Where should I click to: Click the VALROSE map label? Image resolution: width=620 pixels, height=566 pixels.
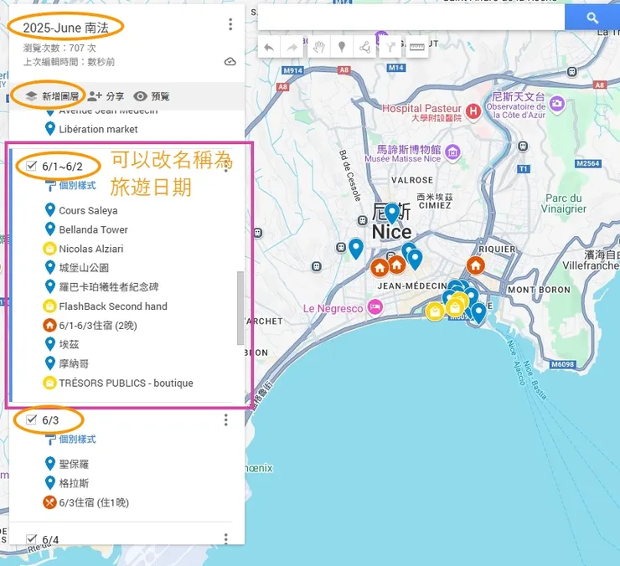point(412,180)
